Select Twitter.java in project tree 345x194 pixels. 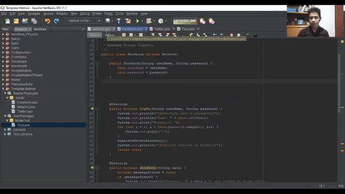click(25, 112)
